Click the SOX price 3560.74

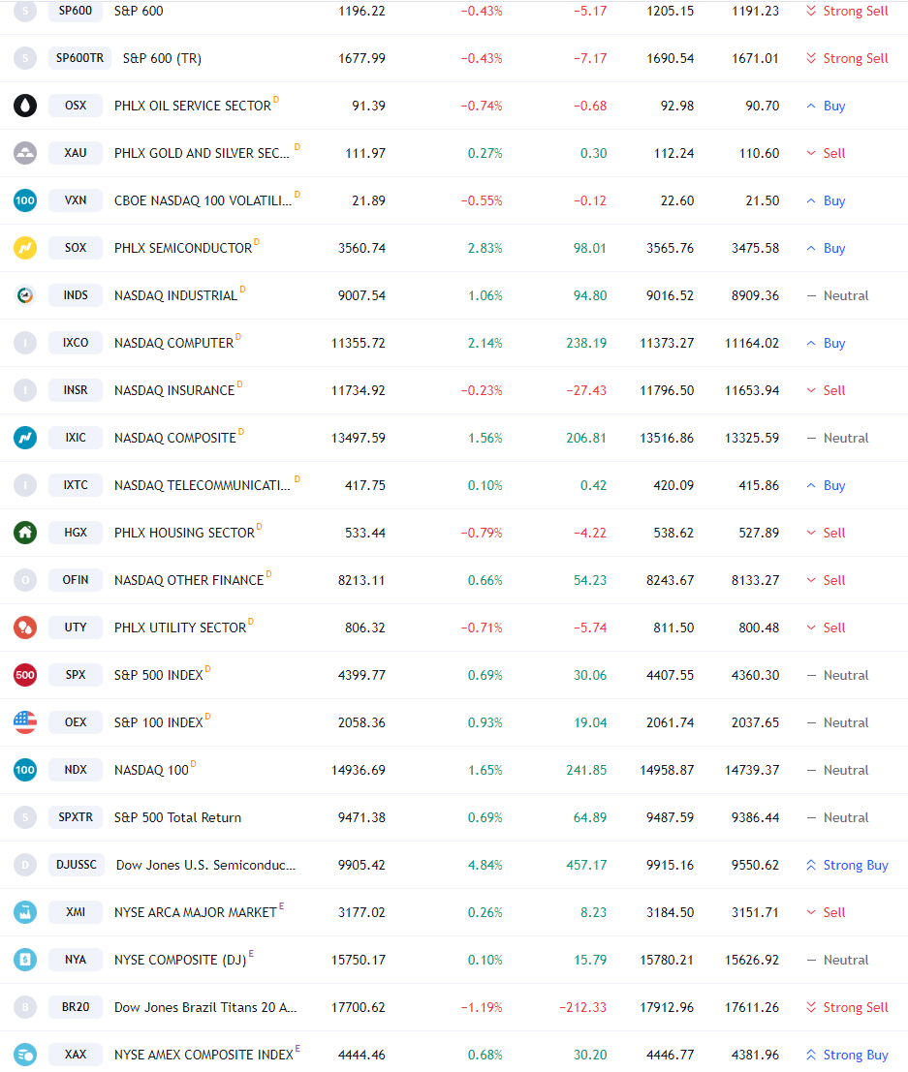tap(361, 248)
